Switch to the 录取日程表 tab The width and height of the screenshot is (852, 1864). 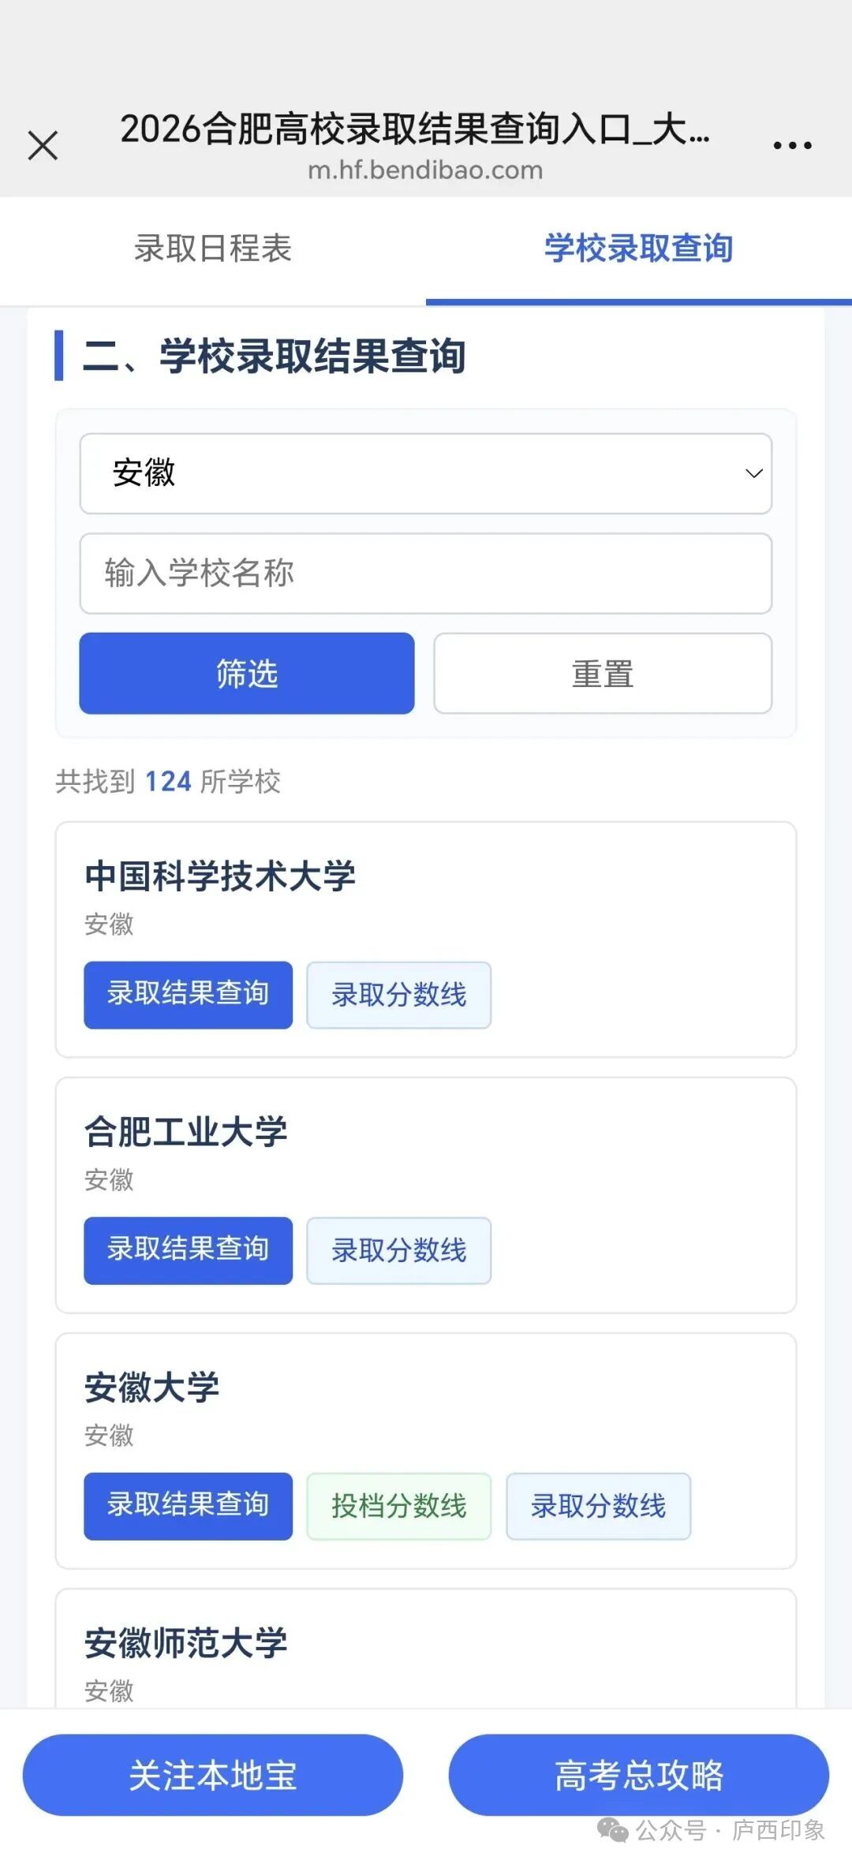213,248
